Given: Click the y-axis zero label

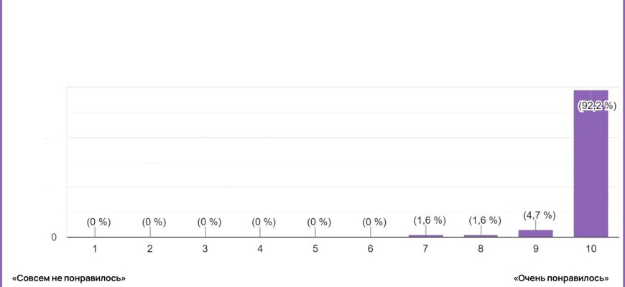Looking at the screenshot, I should 54,237.
